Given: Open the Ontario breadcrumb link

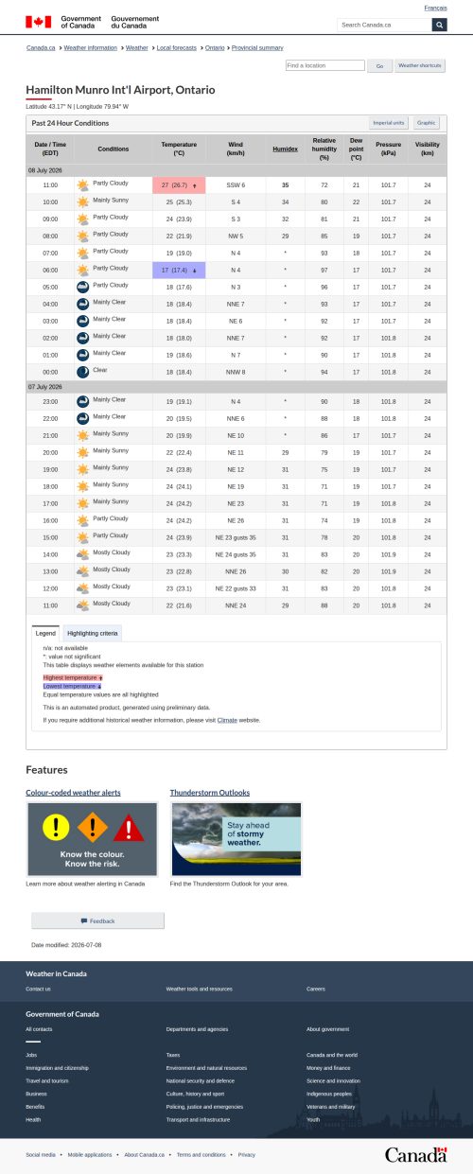Looking at the screenshot, I should (215, 47).
